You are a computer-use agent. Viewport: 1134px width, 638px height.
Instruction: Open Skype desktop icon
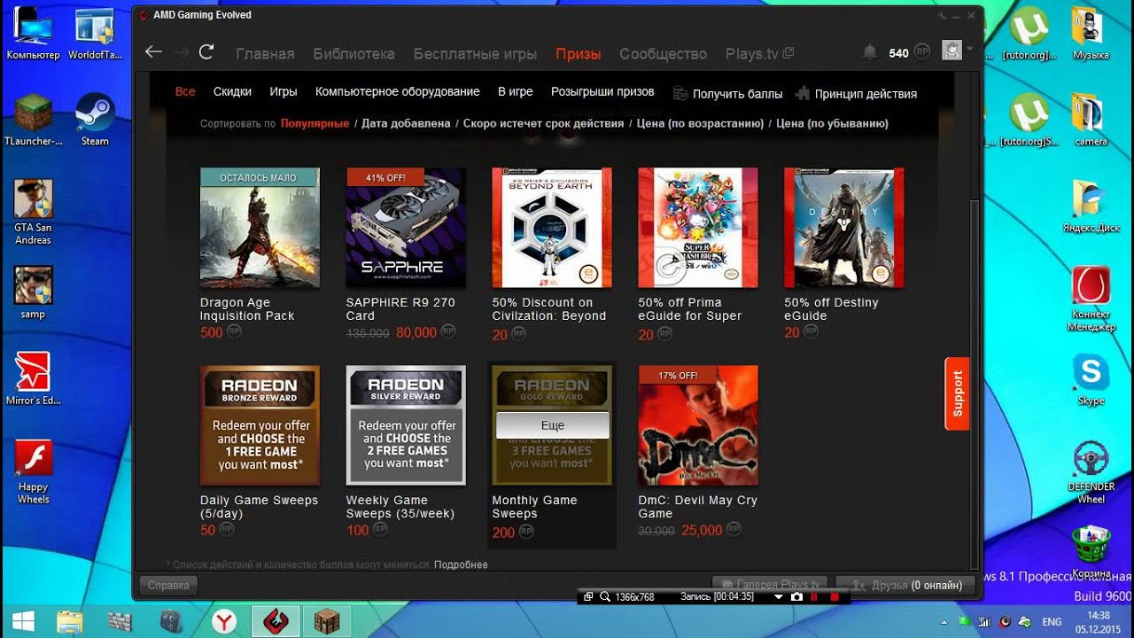coord(1091,379)
